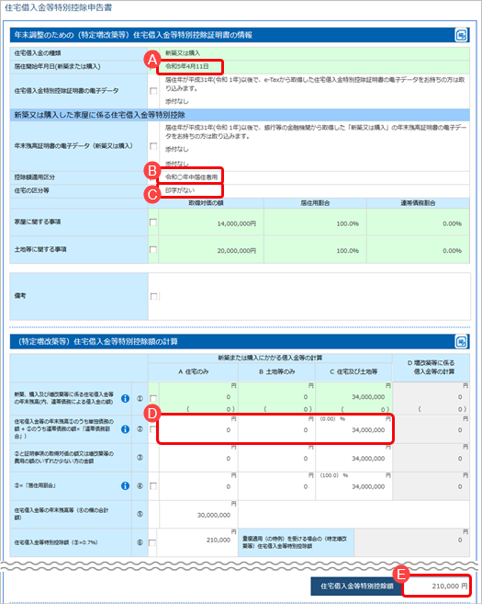Tick checkbox beside row ⑥ 特別控除額
This screenshot has width=482, height=604.
[152, 542]
